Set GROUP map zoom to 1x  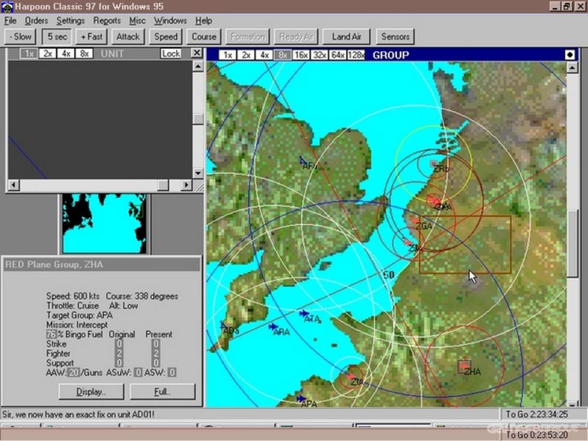[x=227, y=55]
